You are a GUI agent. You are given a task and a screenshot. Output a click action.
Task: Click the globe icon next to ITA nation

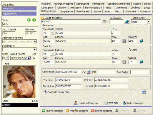142,62
